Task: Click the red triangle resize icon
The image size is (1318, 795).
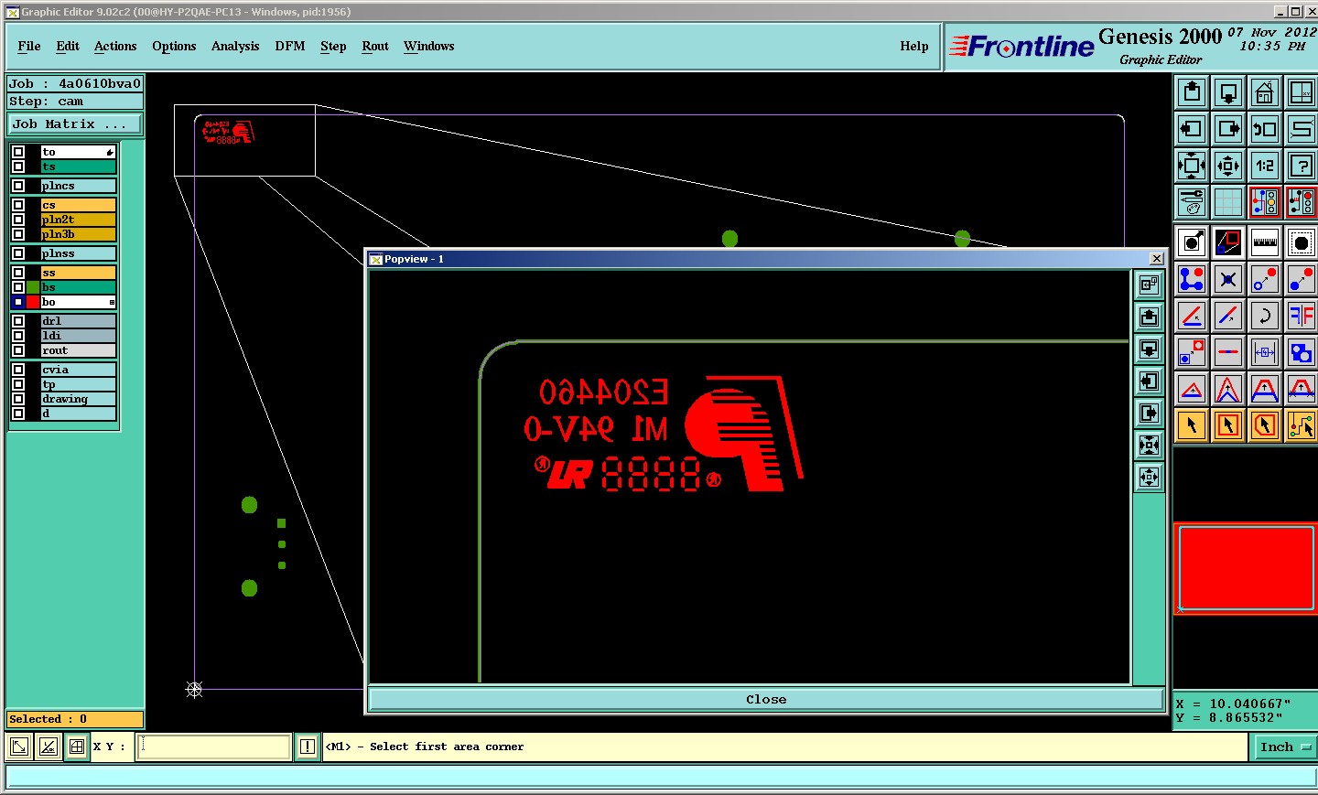Action: 1192,389
